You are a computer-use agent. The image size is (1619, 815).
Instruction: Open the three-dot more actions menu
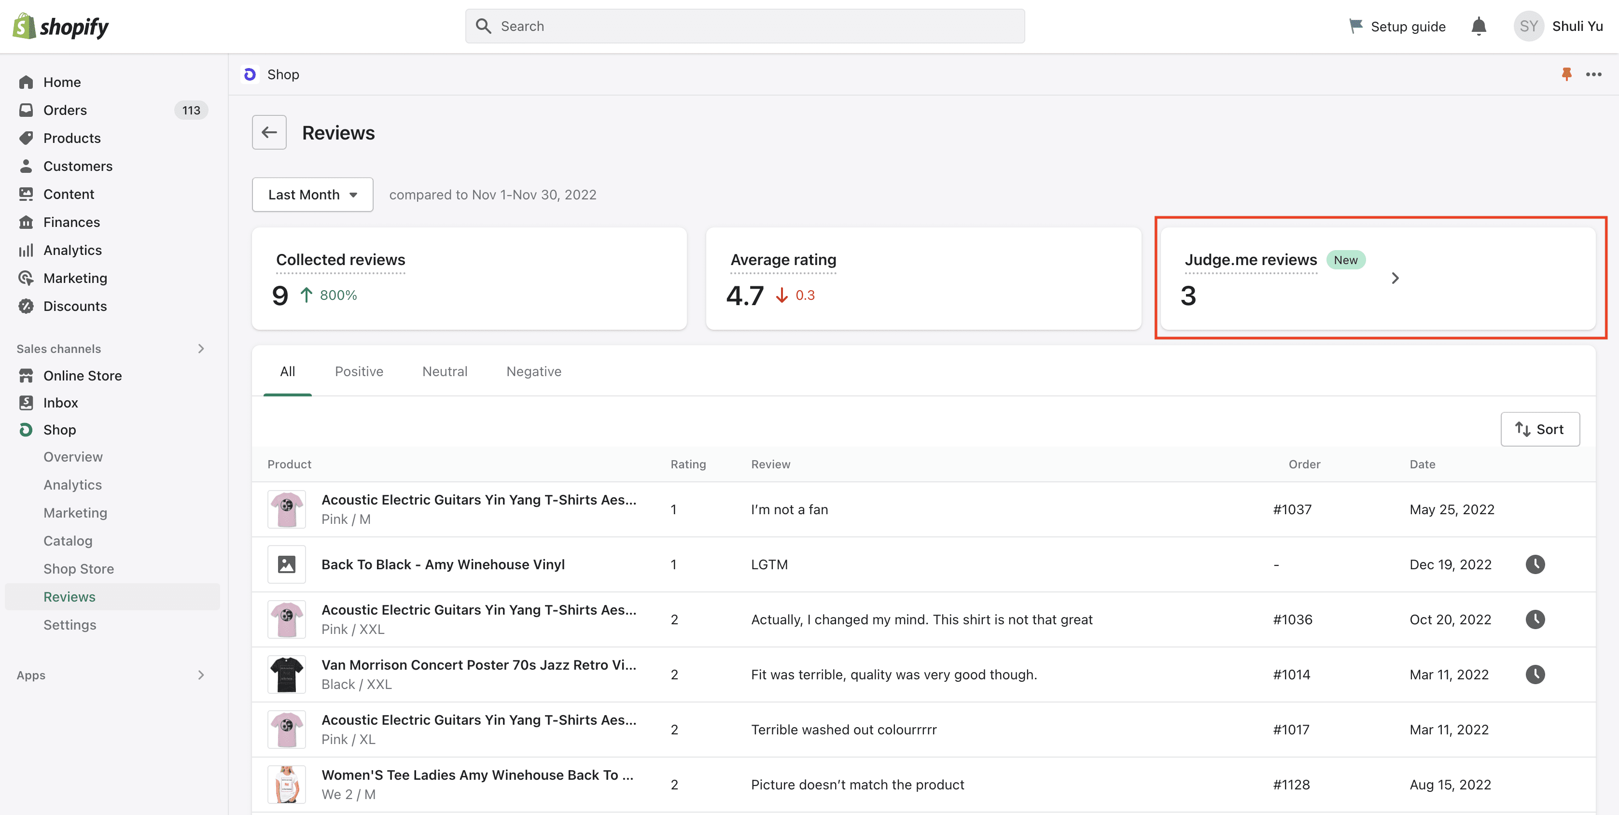tap(1593, 74)
